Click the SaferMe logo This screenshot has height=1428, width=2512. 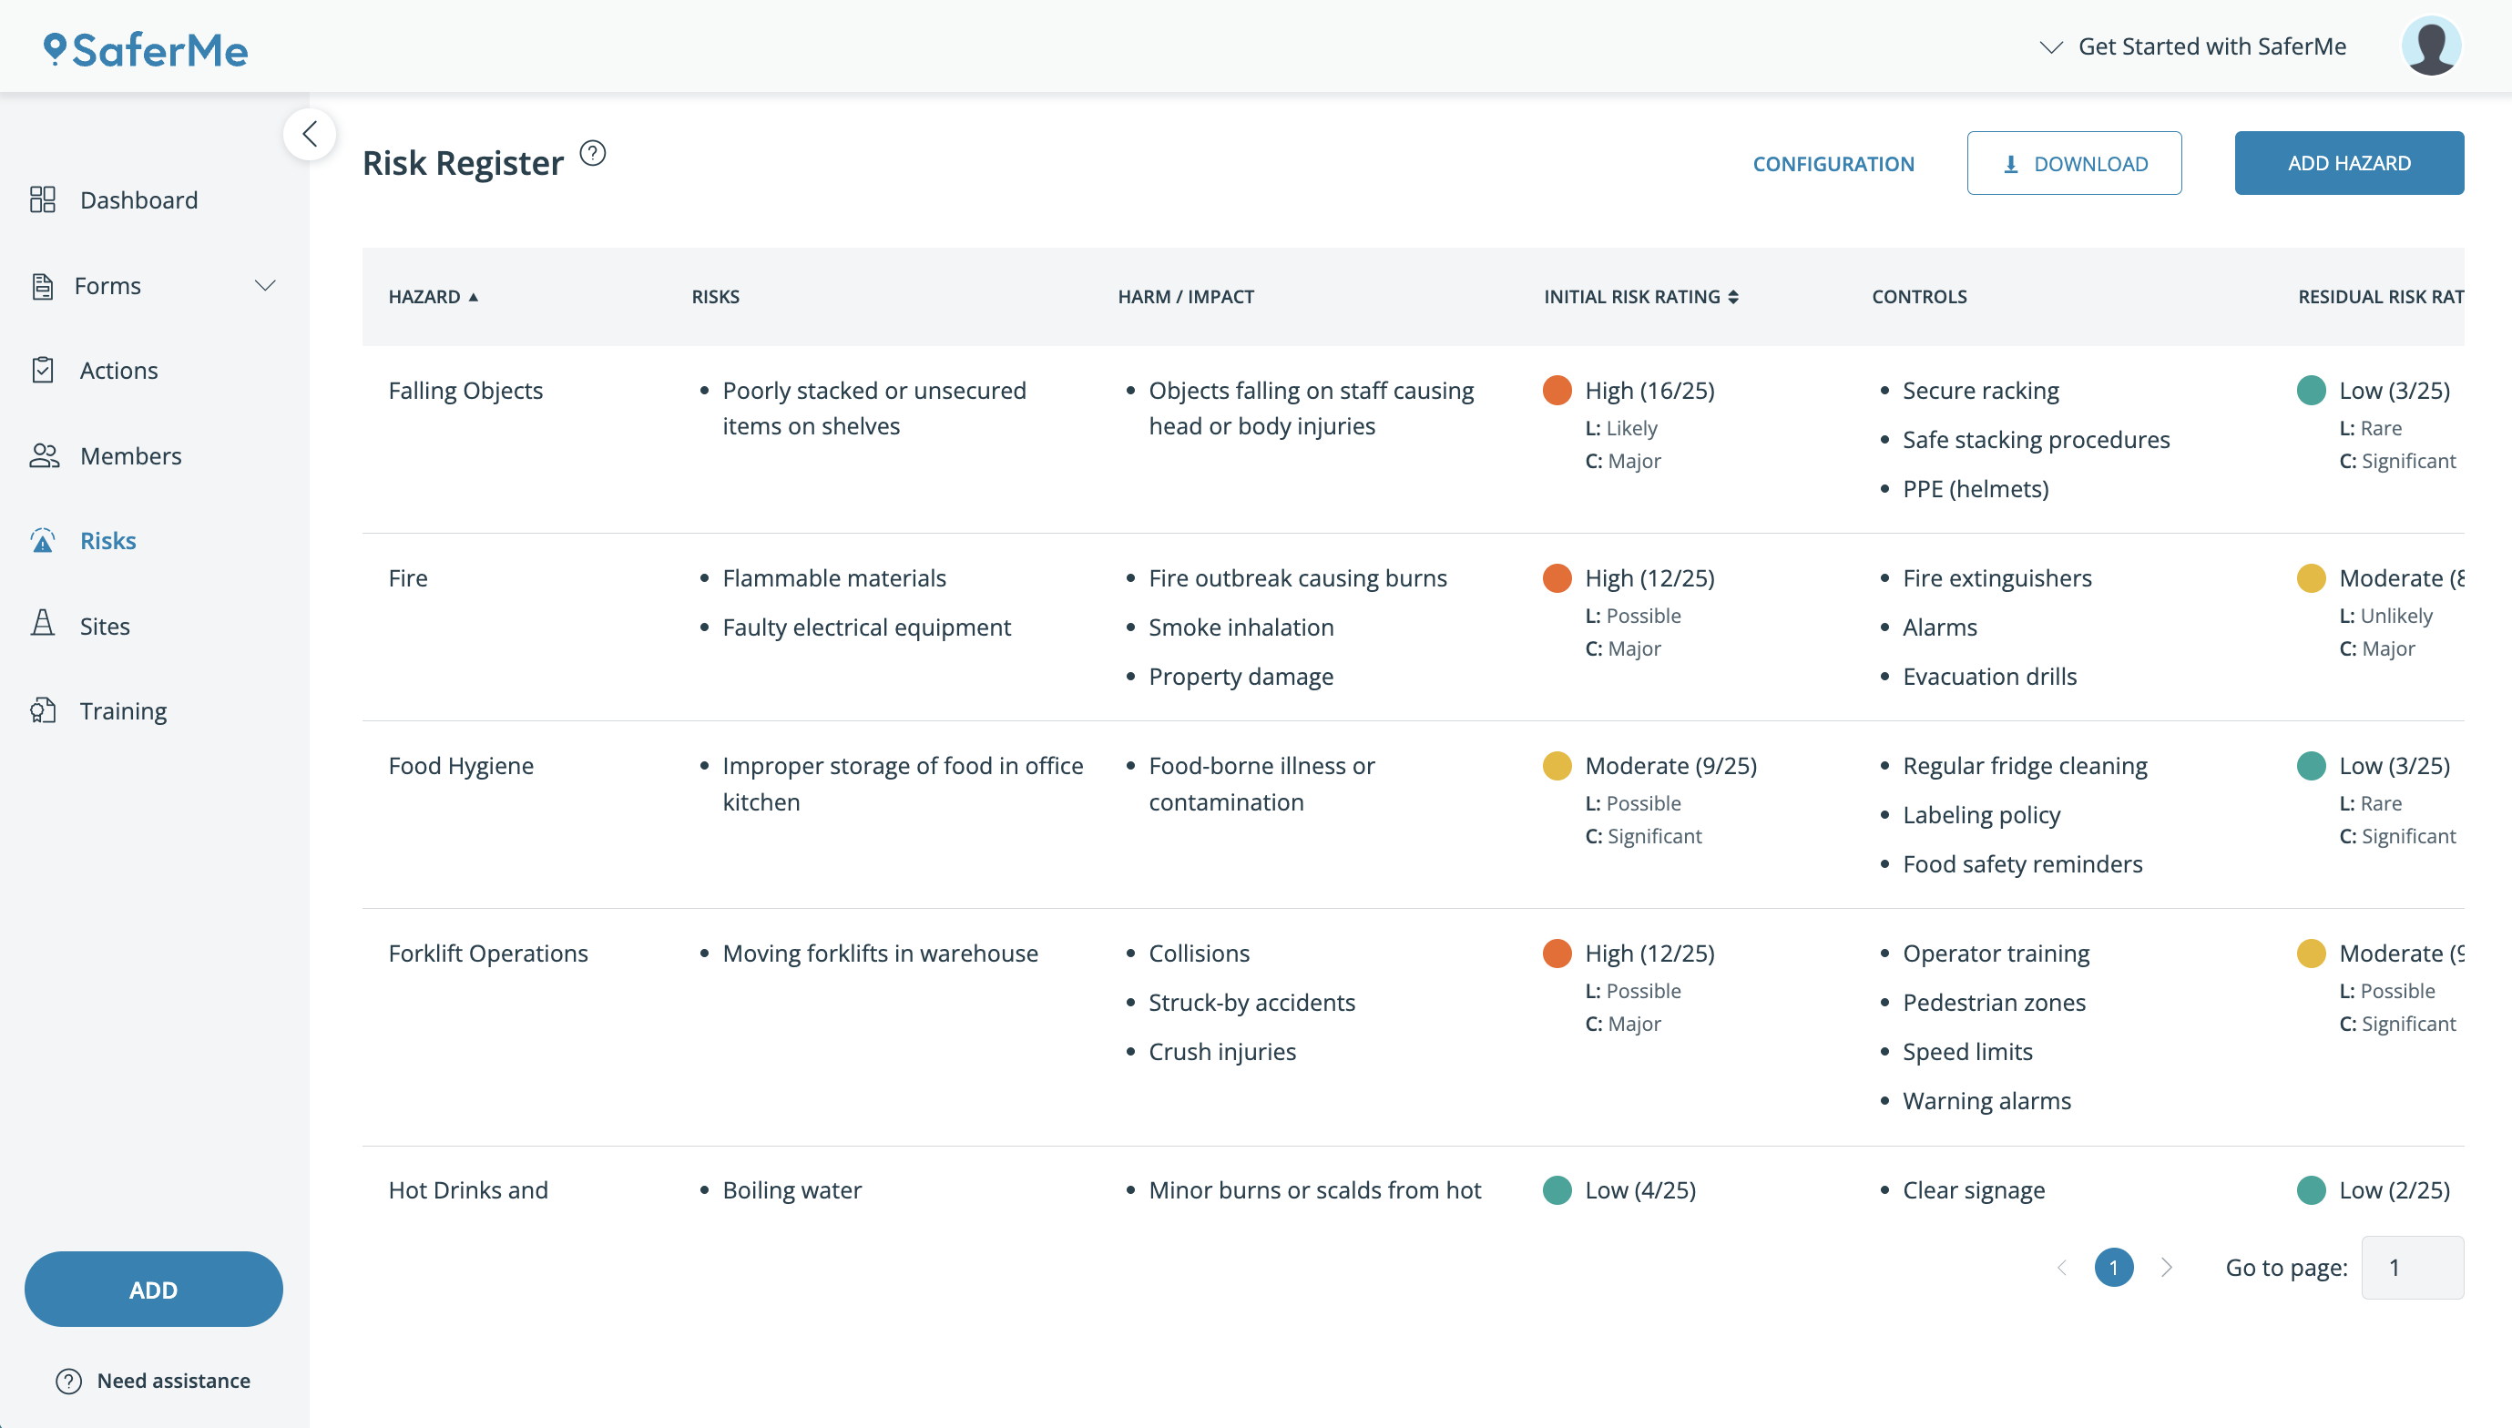click(x=145, y=48)
